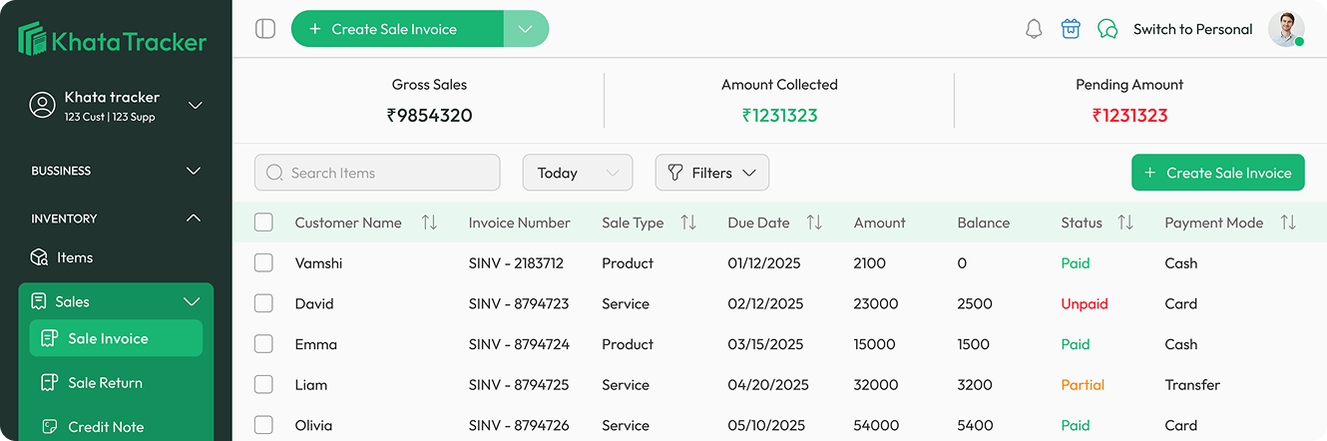Image resolution: width=1327 pixels, height=441 pixels.
Task: Sort by Status arrows
Action: tap(1125, 222)
